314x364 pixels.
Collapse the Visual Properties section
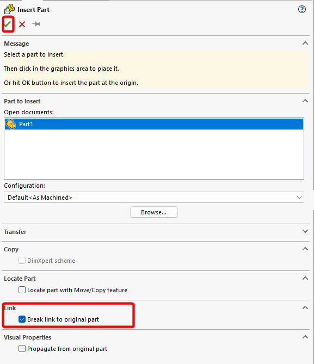(x=305, y=337)
